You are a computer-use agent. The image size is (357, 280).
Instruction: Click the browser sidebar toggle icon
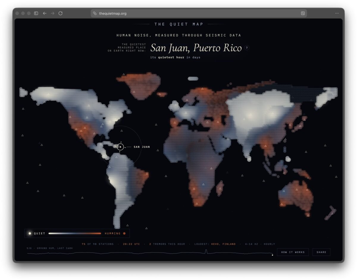36,13
